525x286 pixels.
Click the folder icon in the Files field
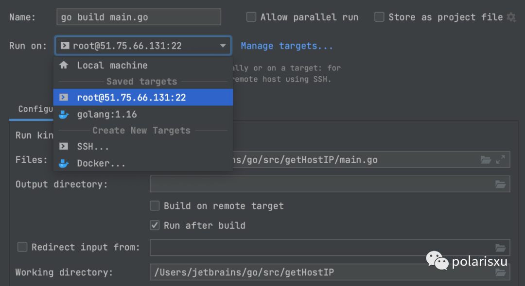tap(486, 160)
